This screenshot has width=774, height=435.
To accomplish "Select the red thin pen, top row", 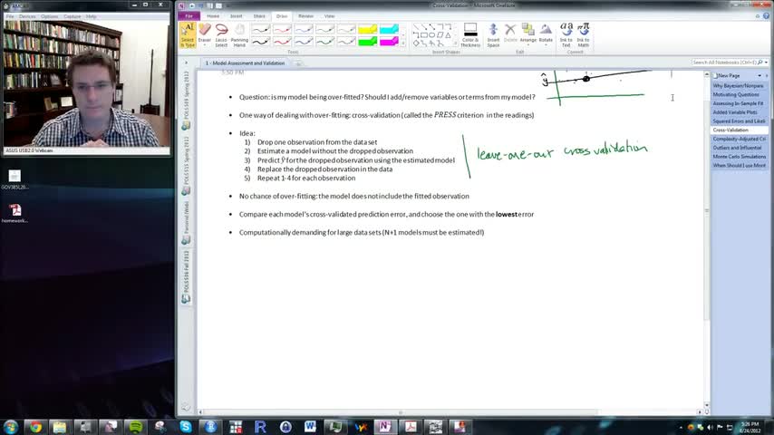I will [282, 30].
